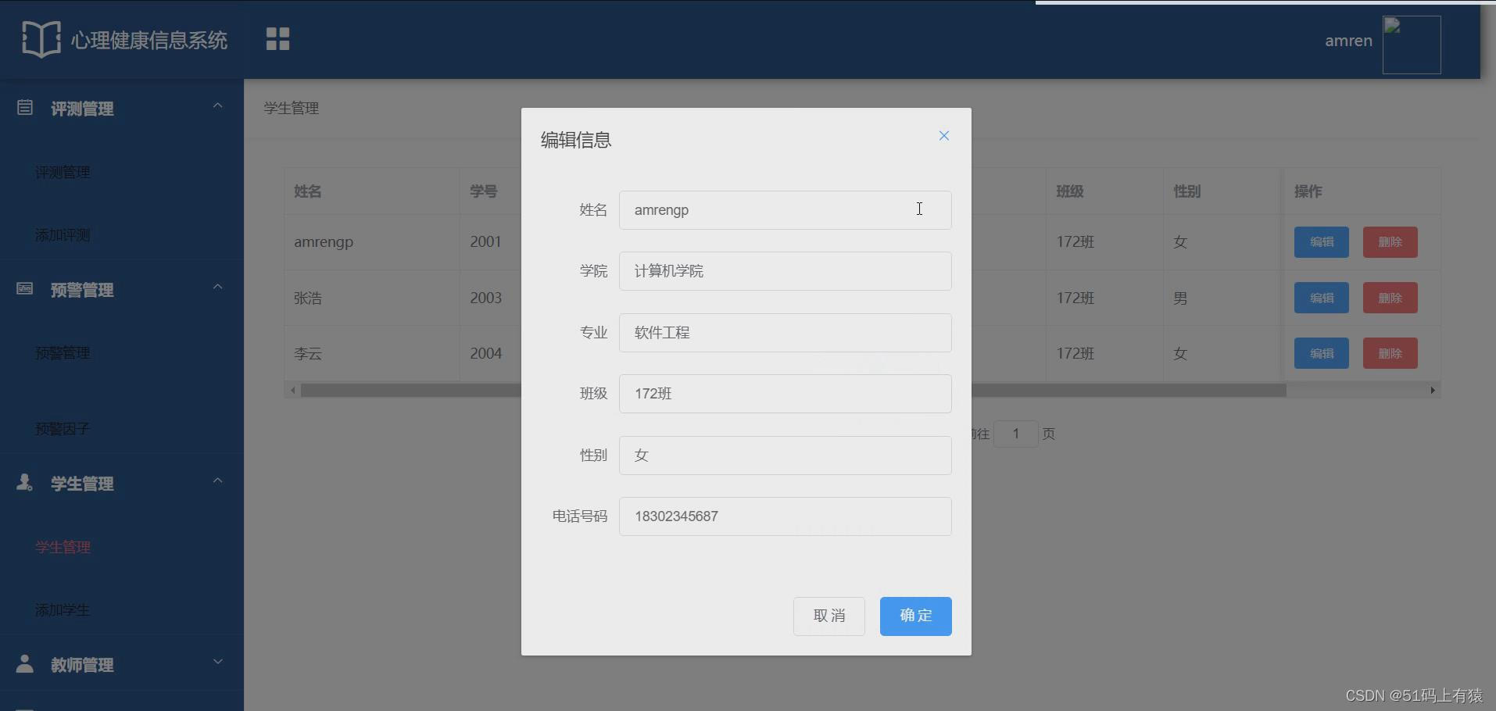Open the 学生管理 submenu item

(x=63, y=547)
